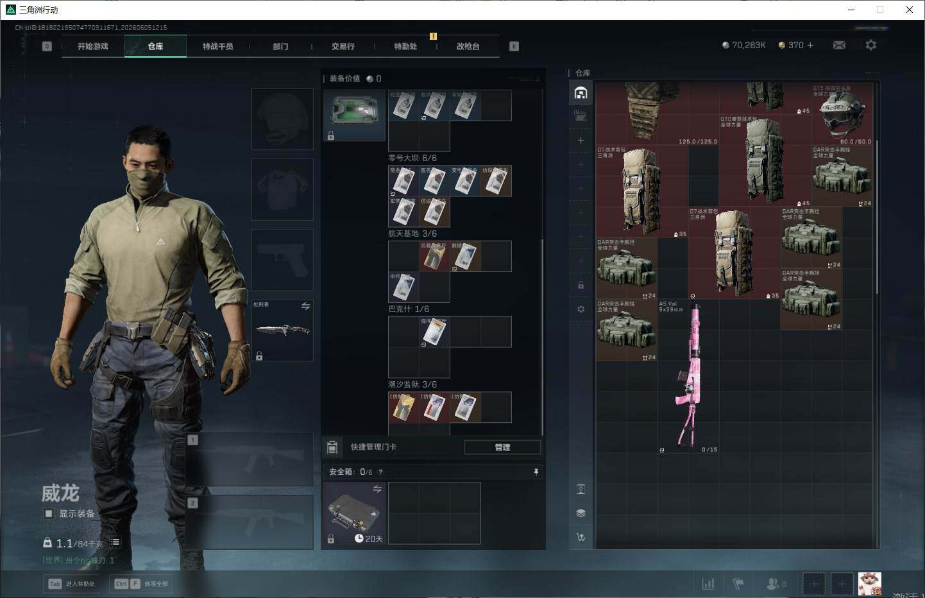Screen dimensions: 925x598
Task: Click secondary weapon slot 2
Action: (249, 522)
